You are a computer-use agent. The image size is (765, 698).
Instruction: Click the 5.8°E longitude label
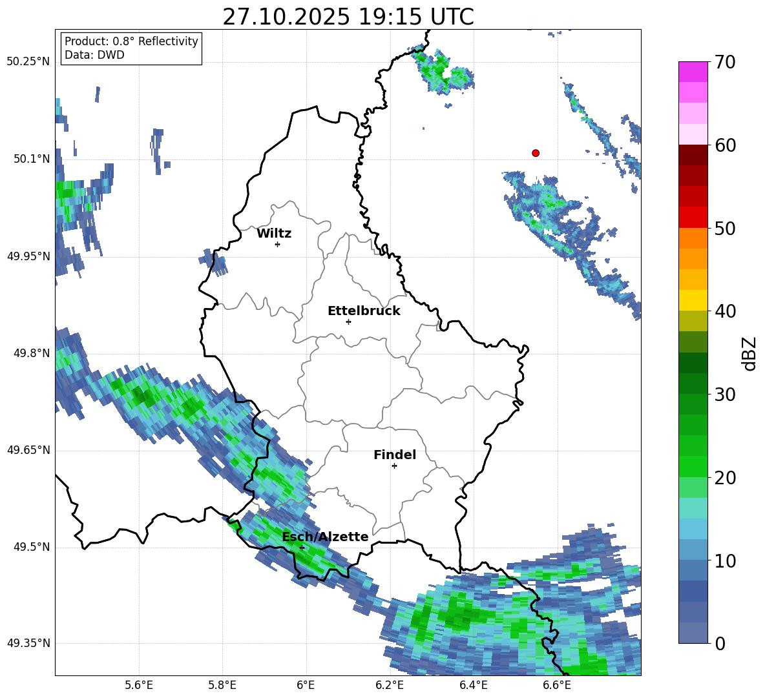(x=222, y=685)
